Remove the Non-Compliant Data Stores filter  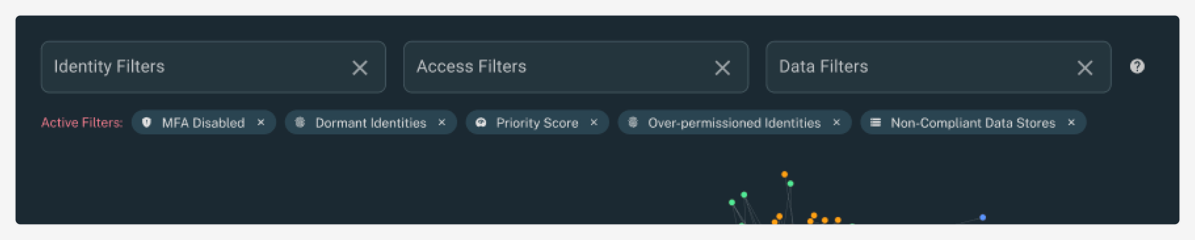point(1071,122)
